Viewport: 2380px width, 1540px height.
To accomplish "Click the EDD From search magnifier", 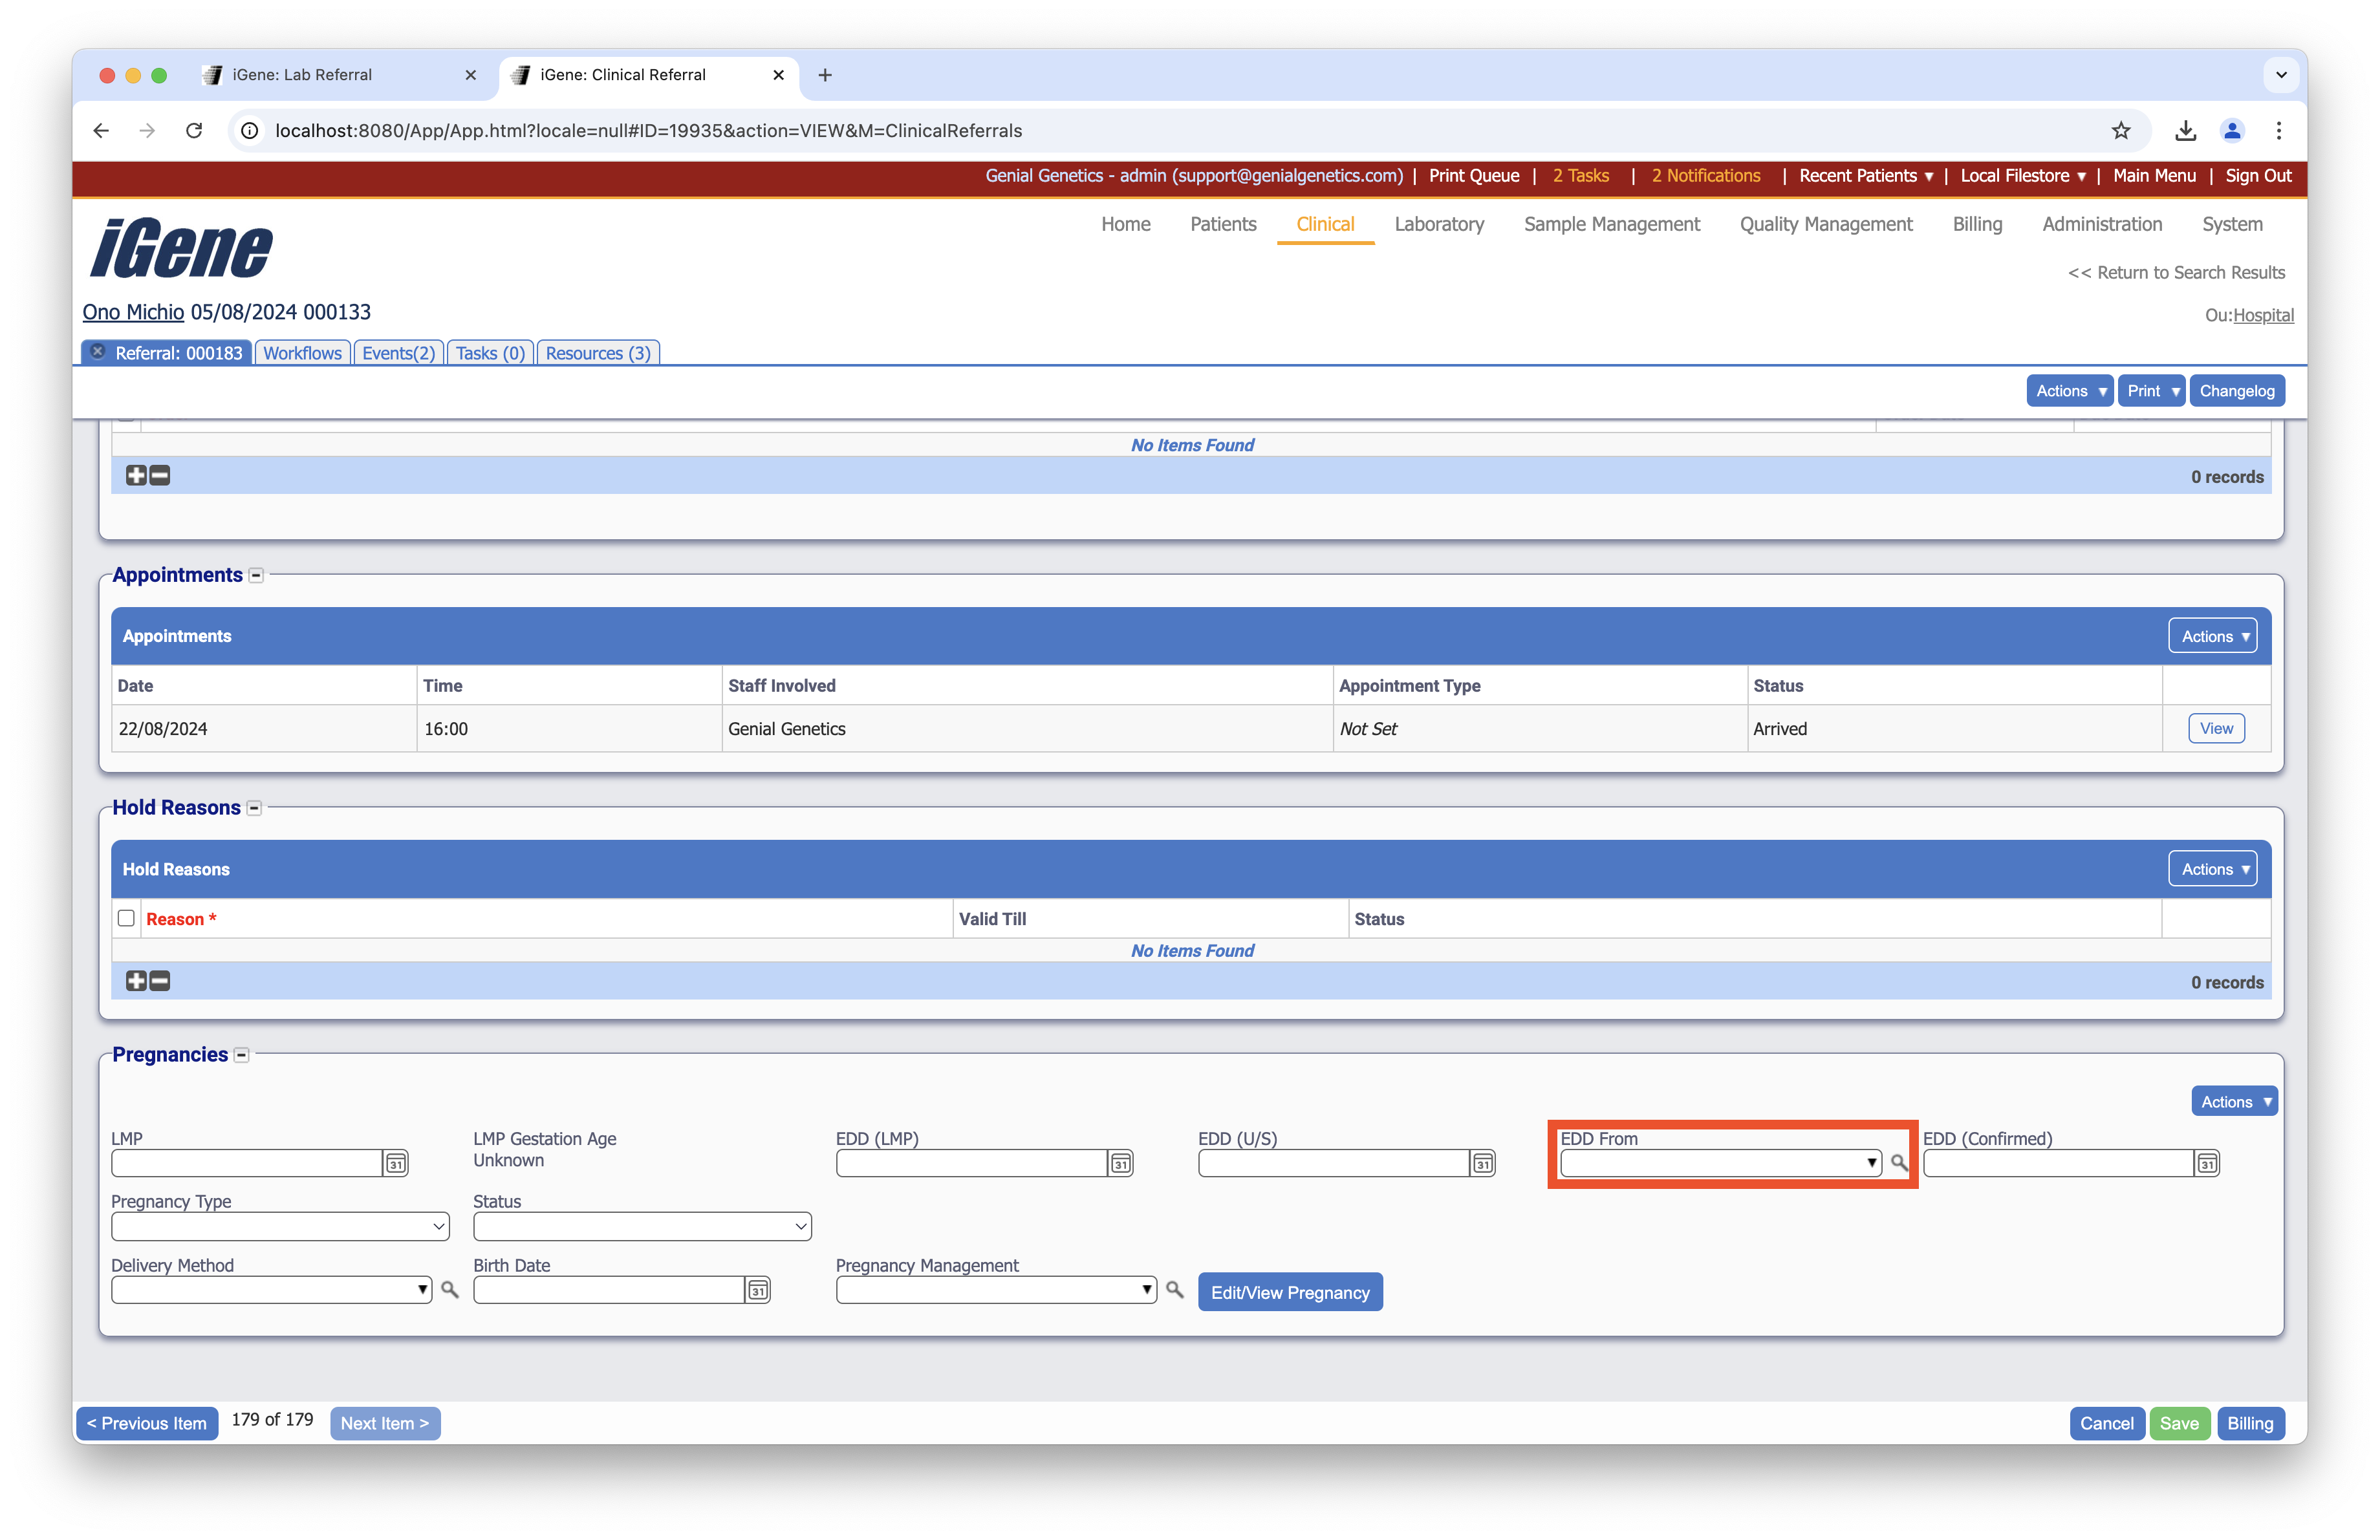I will click(x=1899, y=1163).
